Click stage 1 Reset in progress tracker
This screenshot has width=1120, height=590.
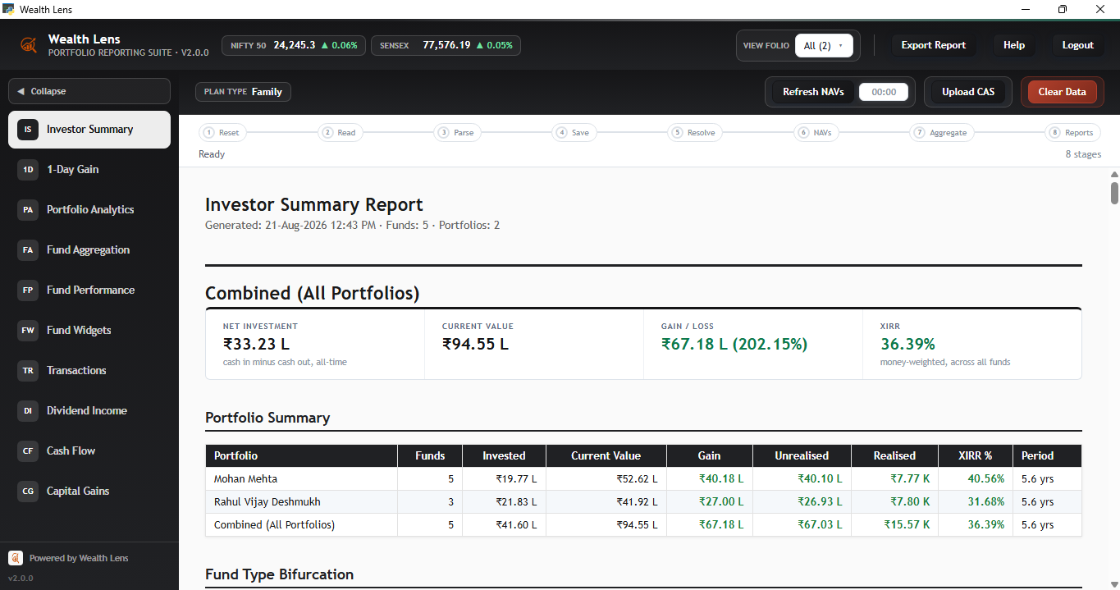click(x=222, y=133)
